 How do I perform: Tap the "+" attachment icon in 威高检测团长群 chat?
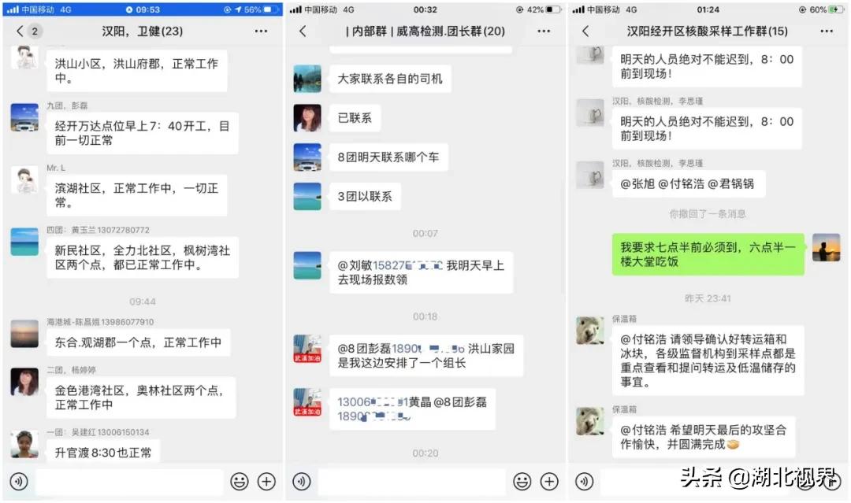(x=550, y=480)
